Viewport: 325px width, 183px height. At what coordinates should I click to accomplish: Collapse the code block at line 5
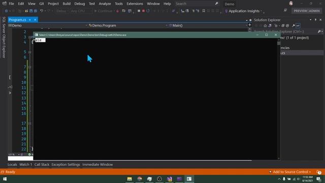29,52
